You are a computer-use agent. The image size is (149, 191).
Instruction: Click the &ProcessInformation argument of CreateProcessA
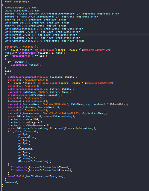click(x=33, y=161)
